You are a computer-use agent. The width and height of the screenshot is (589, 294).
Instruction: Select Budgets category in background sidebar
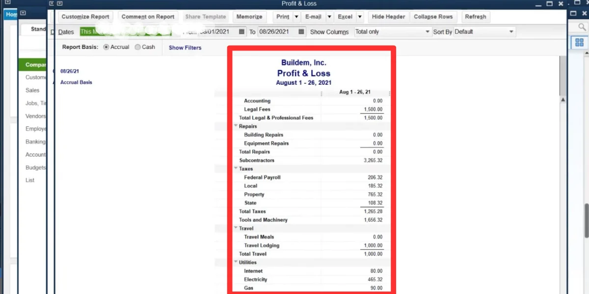[36, 167]
